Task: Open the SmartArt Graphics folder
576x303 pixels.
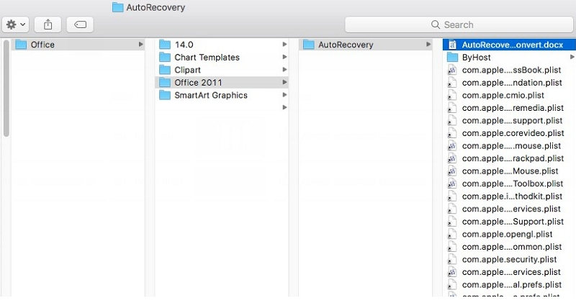Action: coord(210,95)
